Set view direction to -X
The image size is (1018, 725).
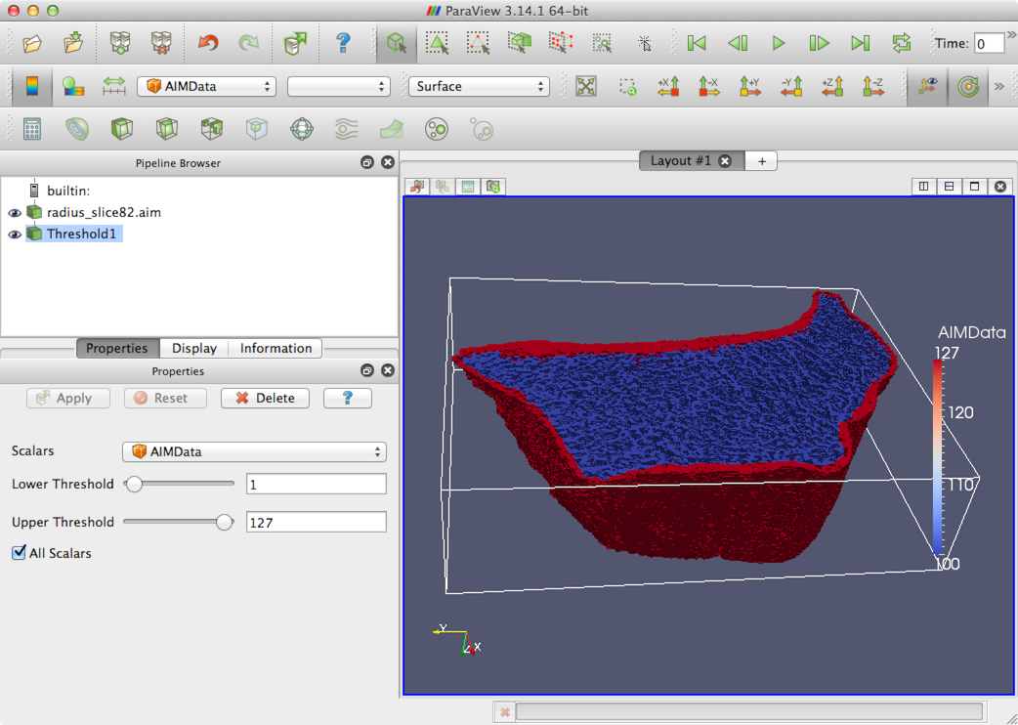(709, 86)
